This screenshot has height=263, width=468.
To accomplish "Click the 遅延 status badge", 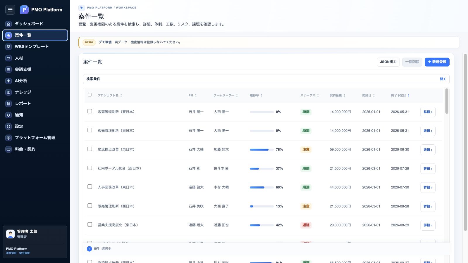I will click(306, 225).
